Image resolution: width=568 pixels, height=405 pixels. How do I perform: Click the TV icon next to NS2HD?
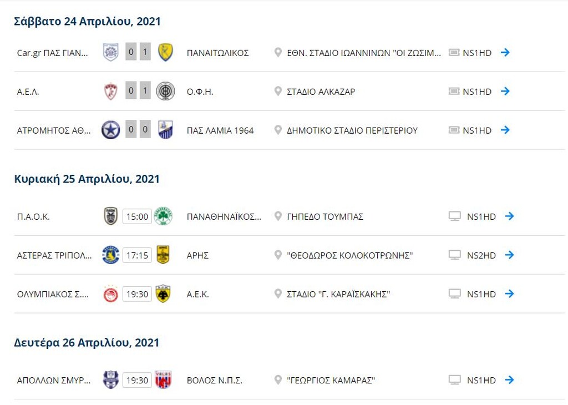pos(455,255)
